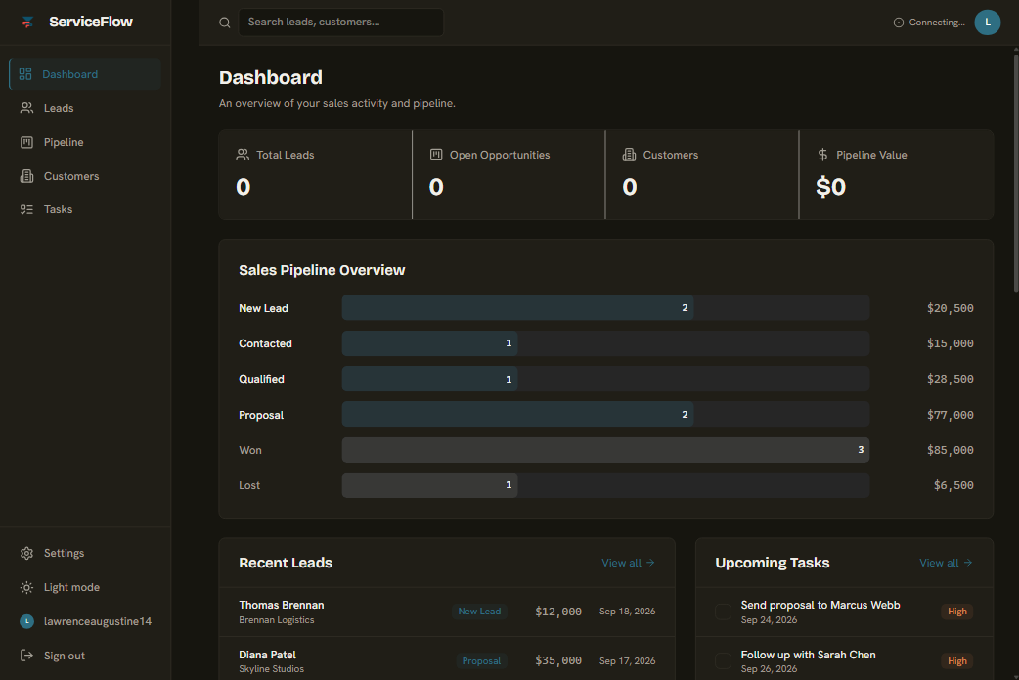Click View all in Recent Leads
Image resolution: width=1019 pixels, height=680 pixels.
pyautogui.click(x=628, y=563)
